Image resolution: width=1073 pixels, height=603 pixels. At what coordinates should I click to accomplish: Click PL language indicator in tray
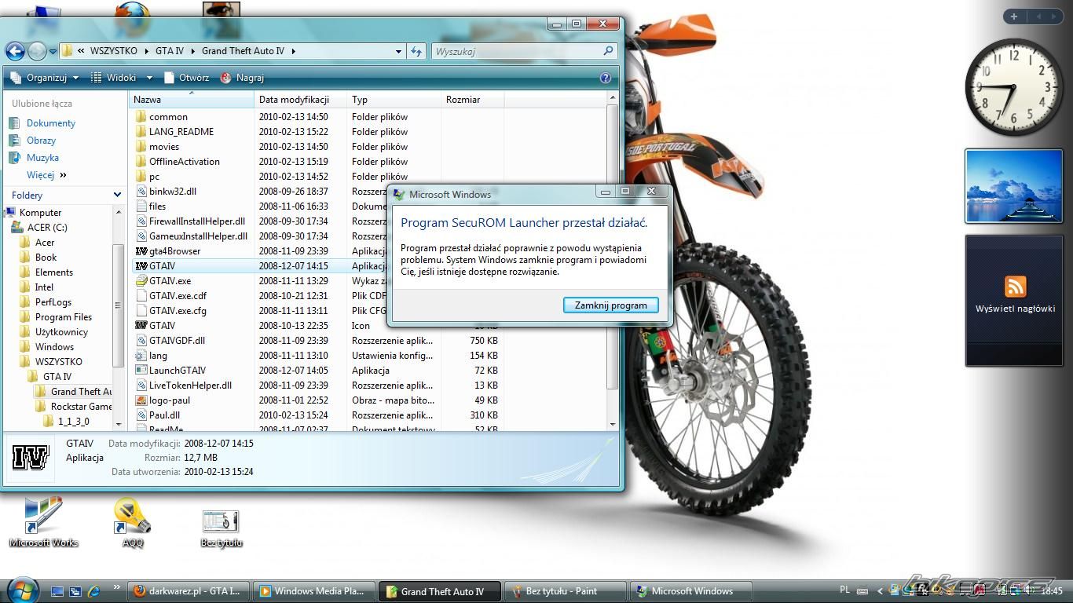[x=844, y=590]
